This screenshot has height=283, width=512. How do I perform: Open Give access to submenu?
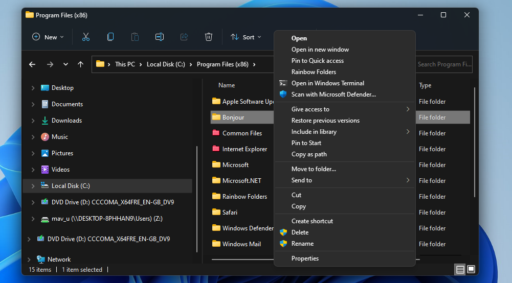[345, 109]
